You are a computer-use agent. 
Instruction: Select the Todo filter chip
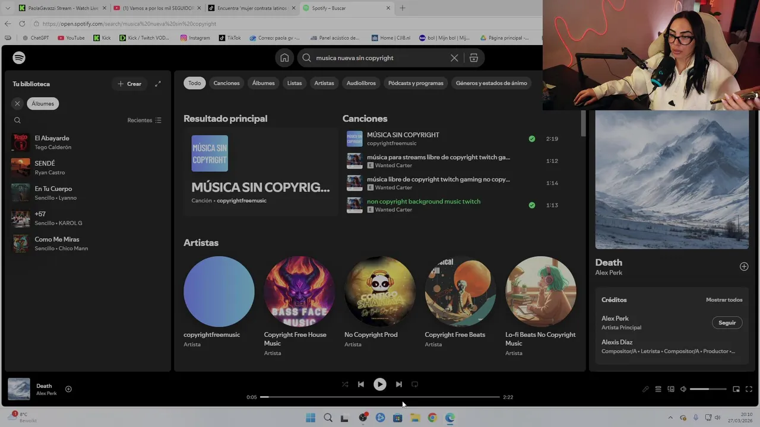click(195, 83)
